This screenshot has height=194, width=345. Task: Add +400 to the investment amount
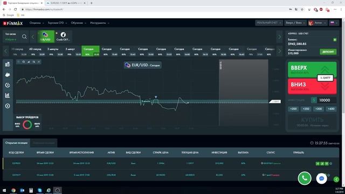(x=331, y=109)
